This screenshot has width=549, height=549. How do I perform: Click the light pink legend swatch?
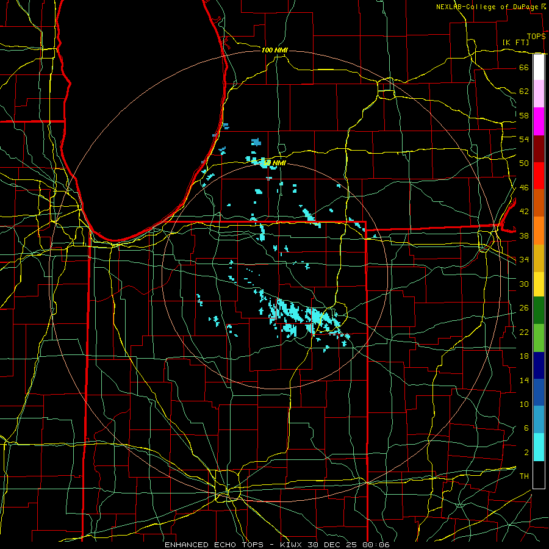[x=539, y=94]
